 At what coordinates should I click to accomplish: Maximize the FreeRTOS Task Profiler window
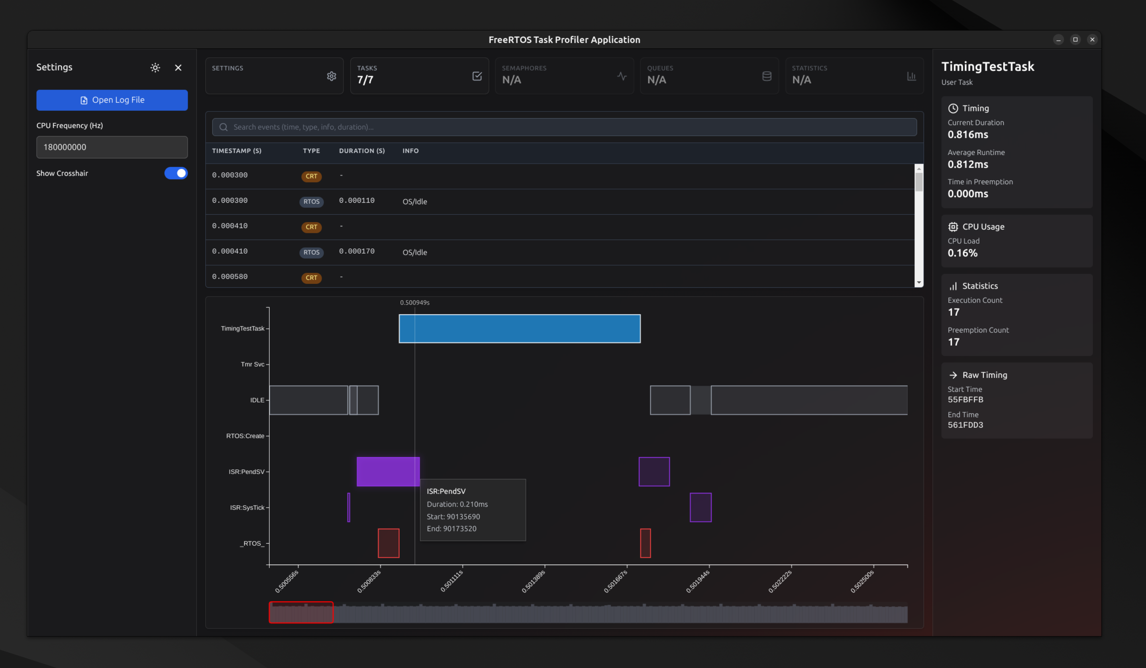click(x=1075, y=39)
